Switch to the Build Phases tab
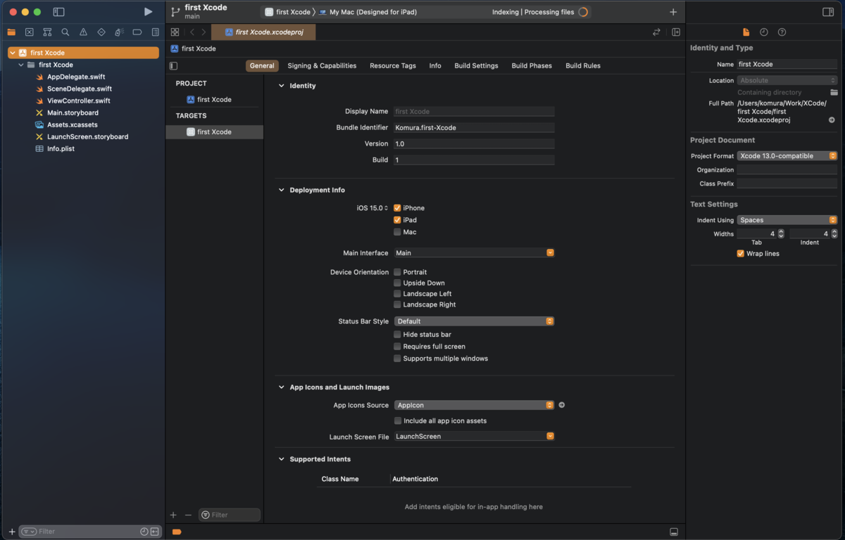The image size is (845, 540). (532, 66)
